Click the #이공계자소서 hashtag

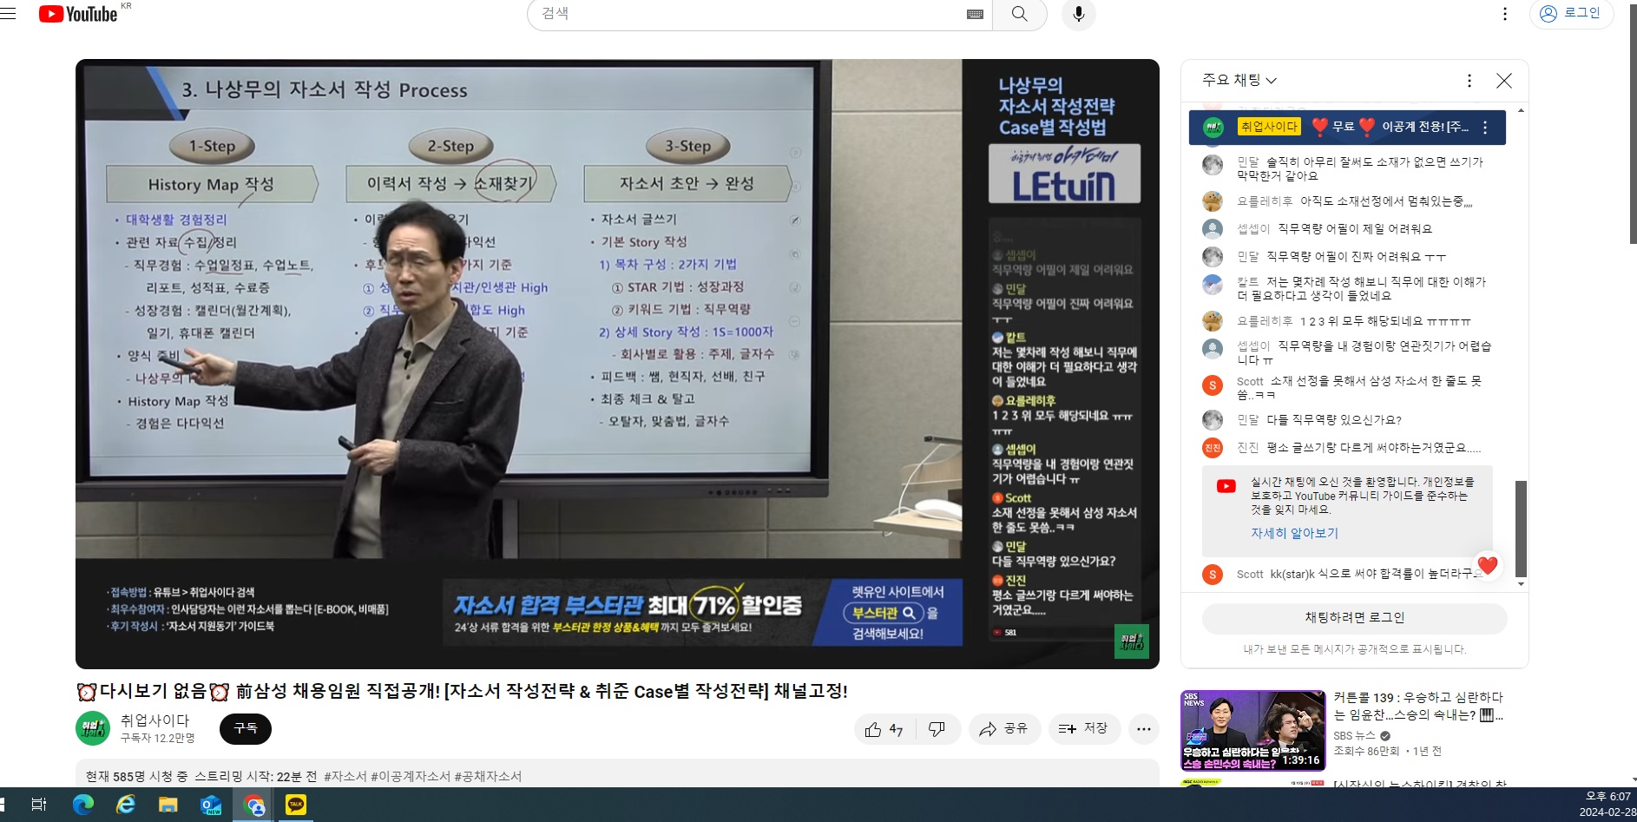pos(411,776)
